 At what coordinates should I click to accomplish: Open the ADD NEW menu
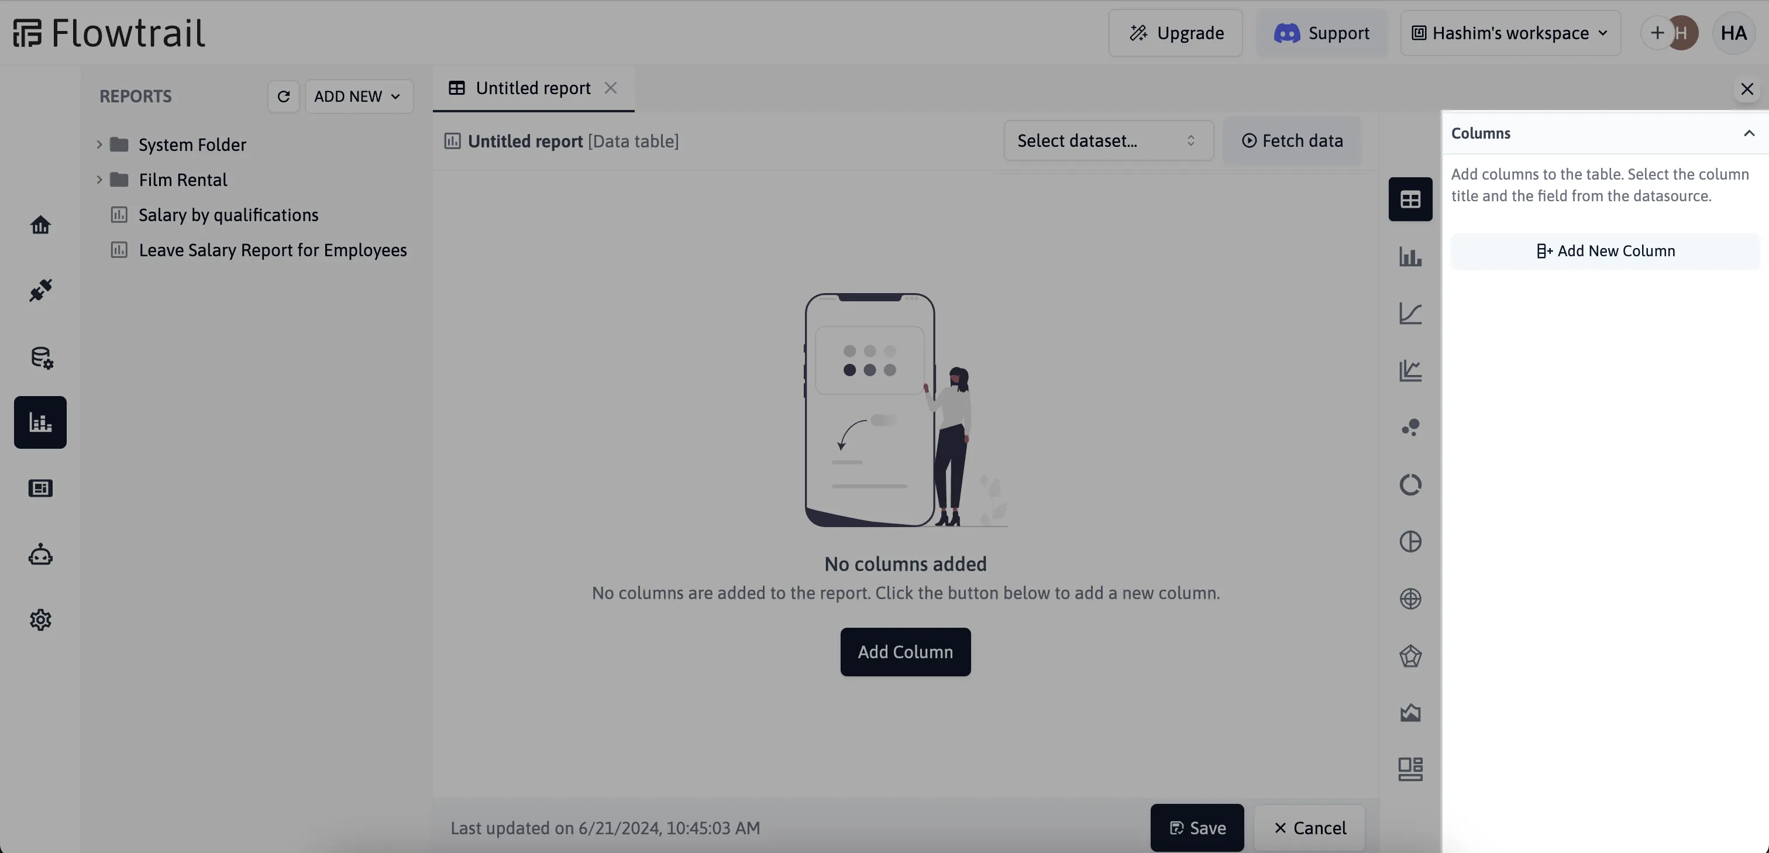tap(356, 96)
